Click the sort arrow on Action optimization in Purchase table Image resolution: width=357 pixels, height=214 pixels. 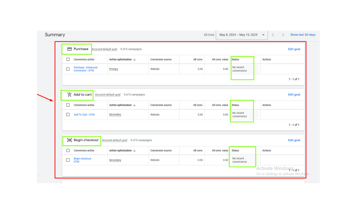135,59
